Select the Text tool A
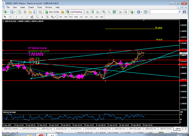The image size is (189, 136). click(x=42, y=17)
